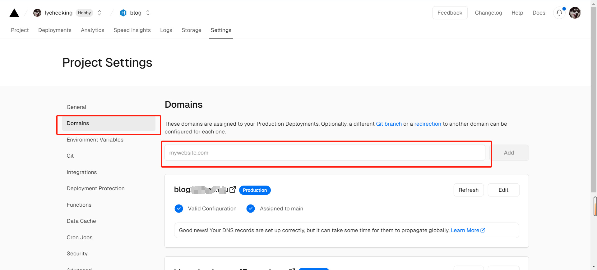Open the Speed Insights tab
Viewport: 597px width, 270px height.
pyautogui.click(x=132, y=30)
